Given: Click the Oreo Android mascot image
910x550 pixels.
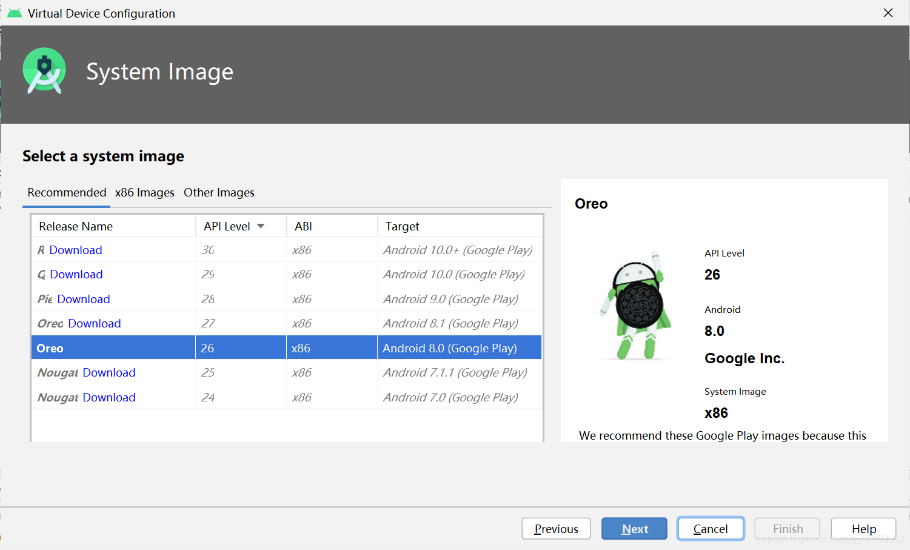Looking at the screenshot, I should tap(636, 304).
